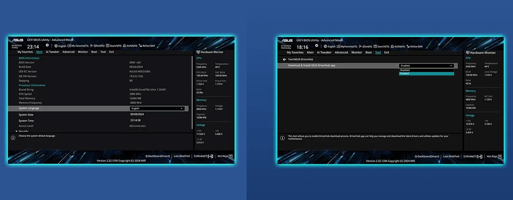Click ReSize BAR in Main-page BIOS
This screenshot has height=200, width=513.
tap(146, 46)
